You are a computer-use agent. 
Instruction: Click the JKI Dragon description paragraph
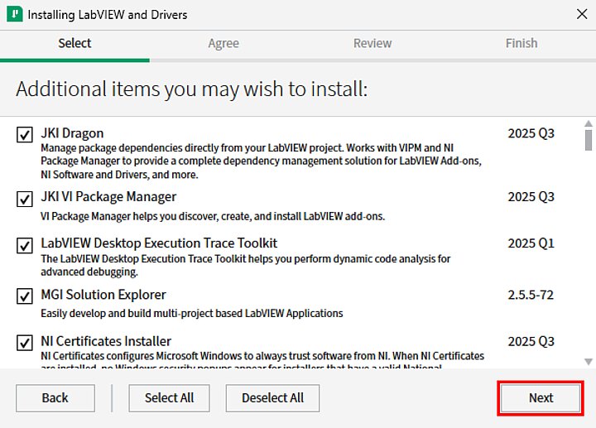coord(261,161)
